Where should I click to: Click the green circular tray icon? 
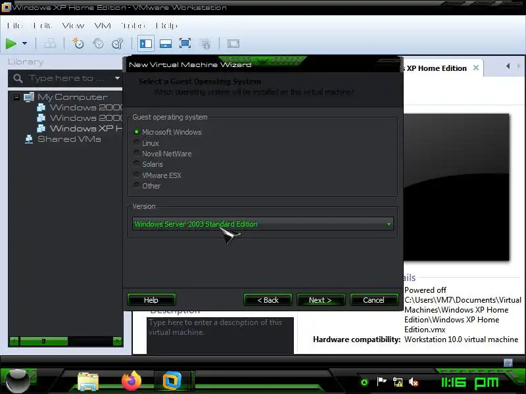(x=364, y=382)
